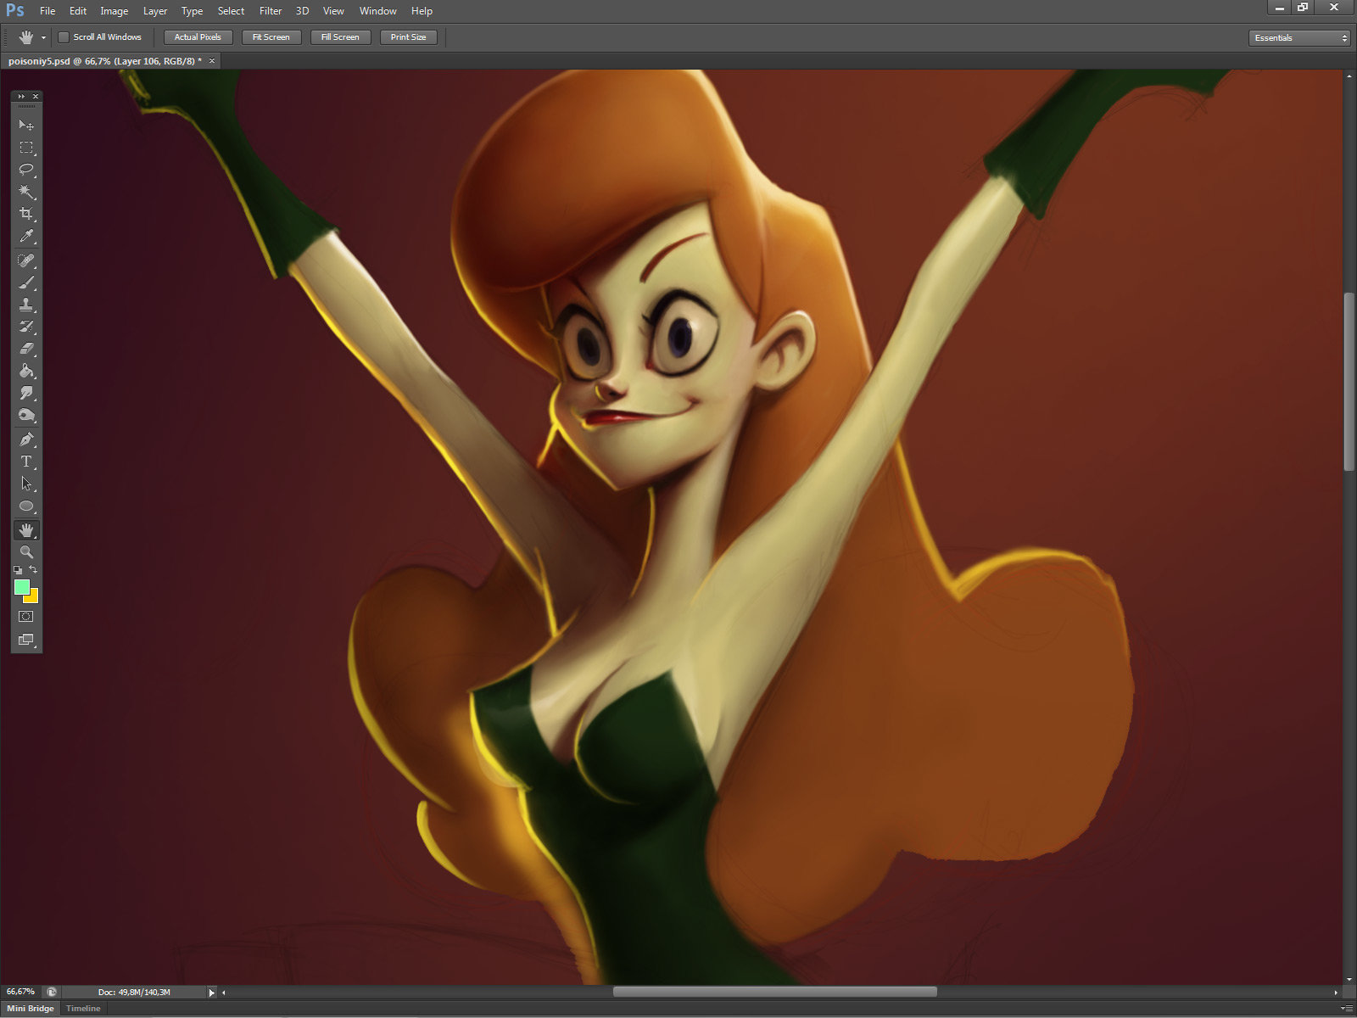Image resolution: width=1357 pixels, height=1018 pixels.
Task: Click the vertical scrollbar down arrow
Action: click(1349, 979)
